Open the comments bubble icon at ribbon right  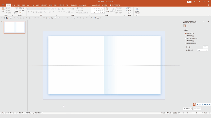pos(208,5)
